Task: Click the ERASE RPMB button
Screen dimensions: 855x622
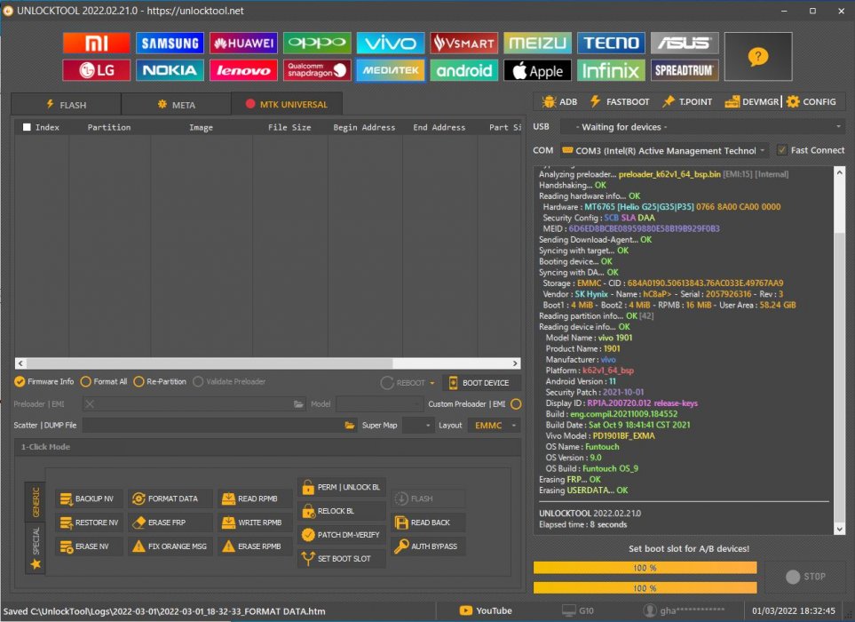Action: 255,546
